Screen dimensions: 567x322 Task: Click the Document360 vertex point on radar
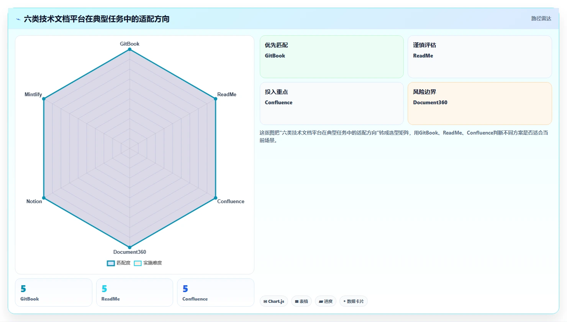pyautogui.click(x=129, y=247)
